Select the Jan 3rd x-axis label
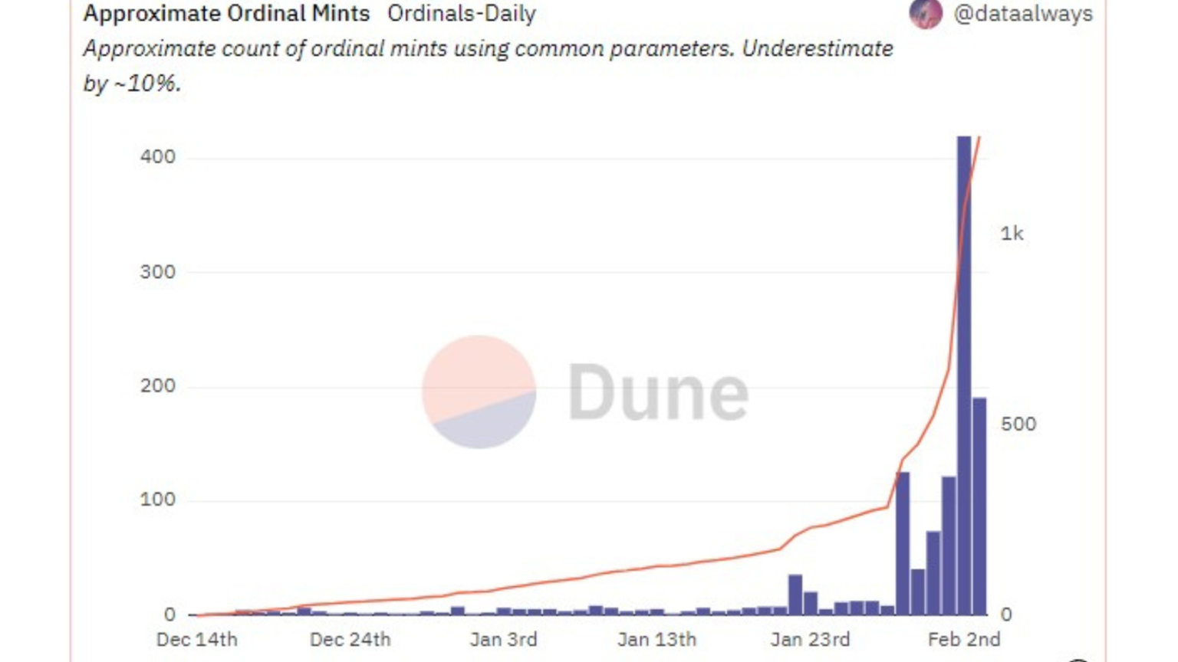Viewport: 1178px width, 662px height. 503,639
